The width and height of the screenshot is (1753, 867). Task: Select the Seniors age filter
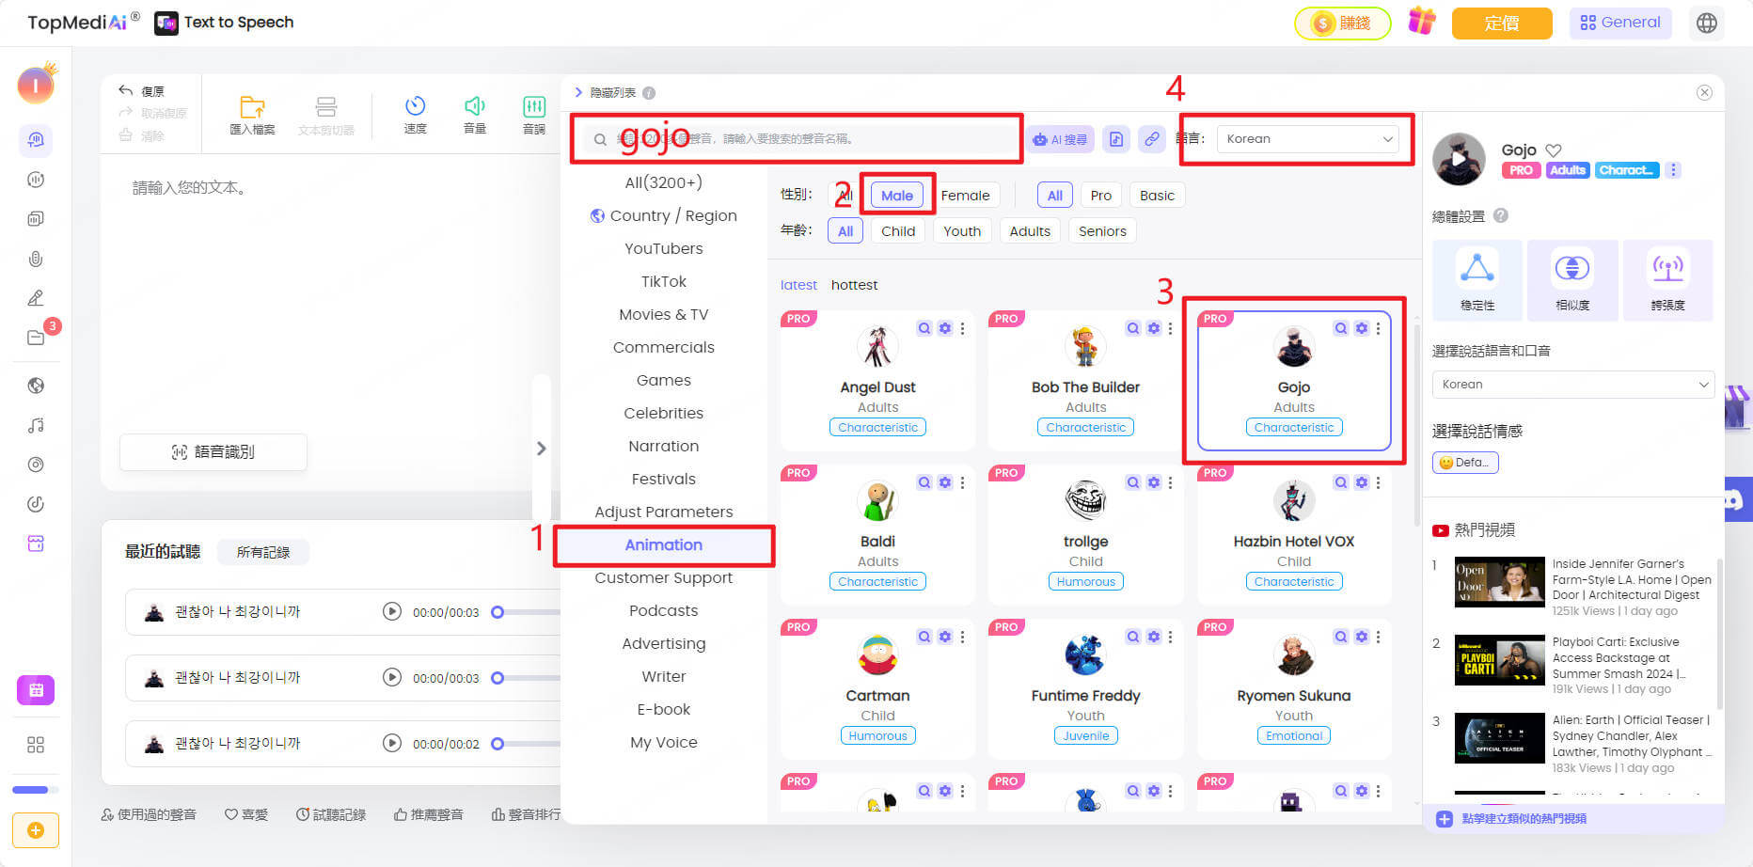pos(1102,231)
